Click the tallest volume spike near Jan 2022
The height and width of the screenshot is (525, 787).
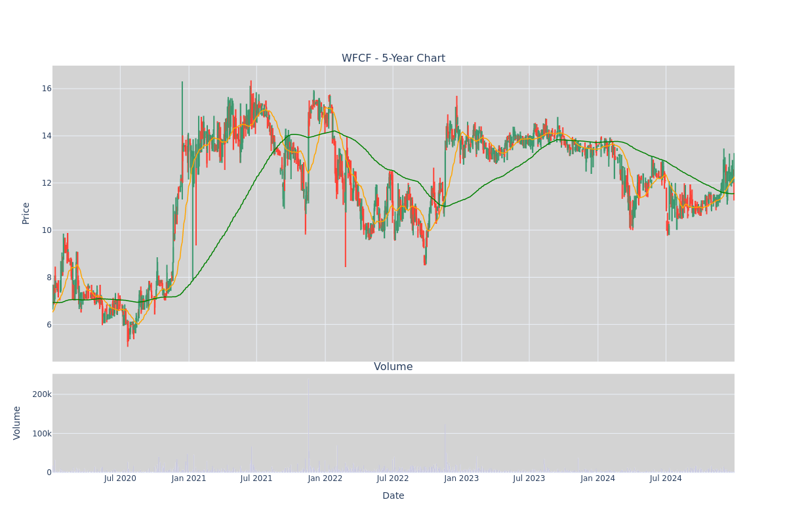tap(308, 425)
